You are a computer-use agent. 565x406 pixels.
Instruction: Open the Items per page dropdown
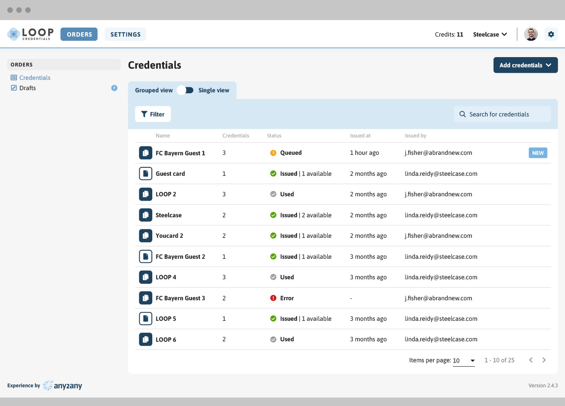[464, 360]
